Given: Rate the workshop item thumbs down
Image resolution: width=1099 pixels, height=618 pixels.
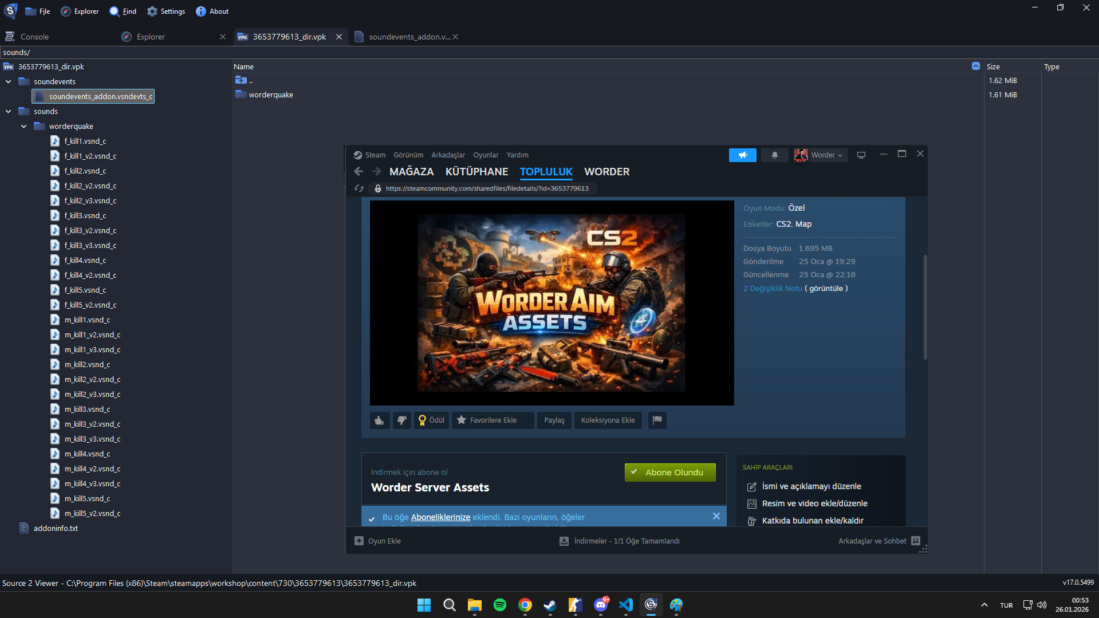Looking at the screenshot, I should (x=402, y=420).
